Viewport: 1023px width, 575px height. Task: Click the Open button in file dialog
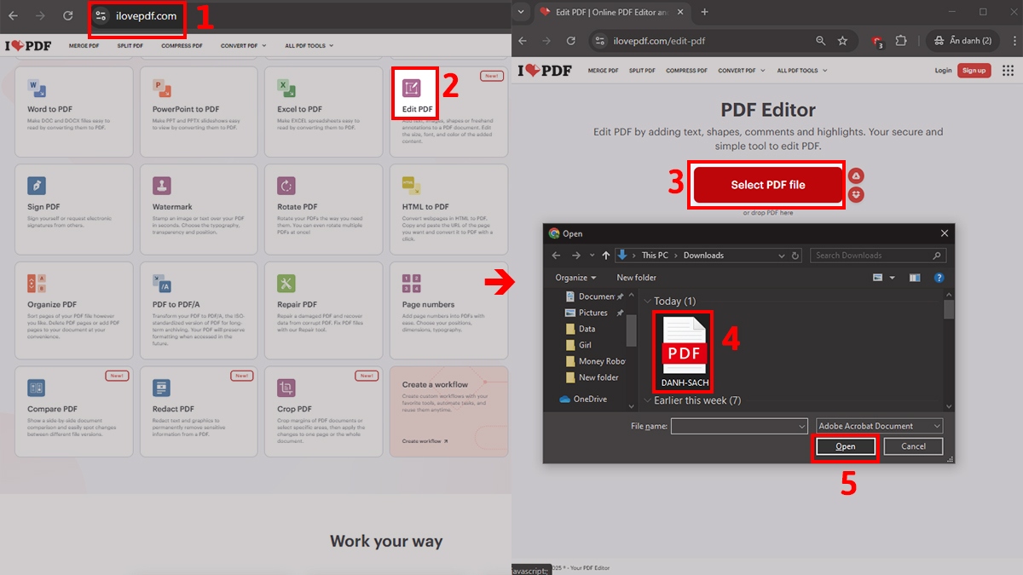[x=846, y=446]
